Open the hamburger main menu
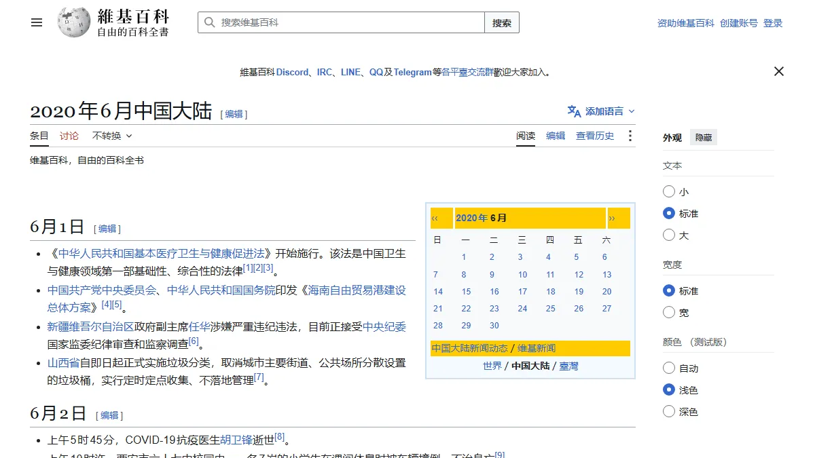815x458 pixels. click(37, 22)
